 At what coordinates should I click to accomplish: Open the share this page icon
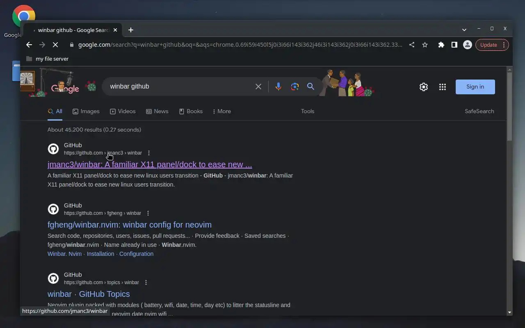click(412, 45)
